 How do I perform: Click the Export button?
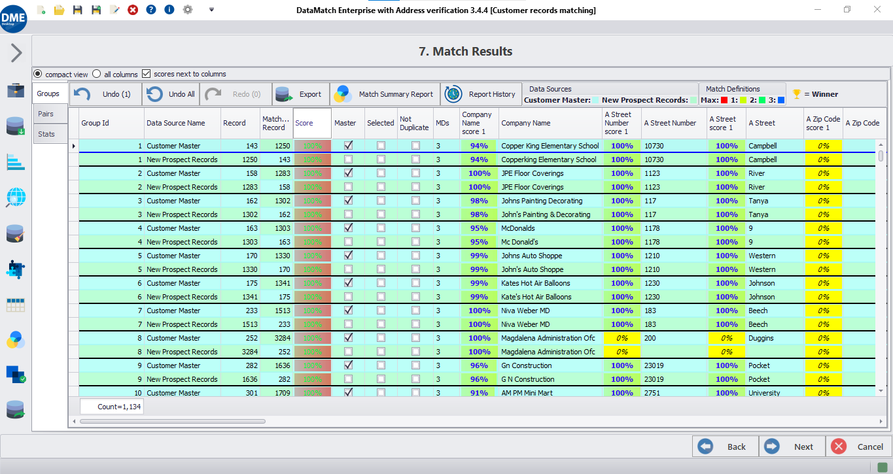coord(300,94)
